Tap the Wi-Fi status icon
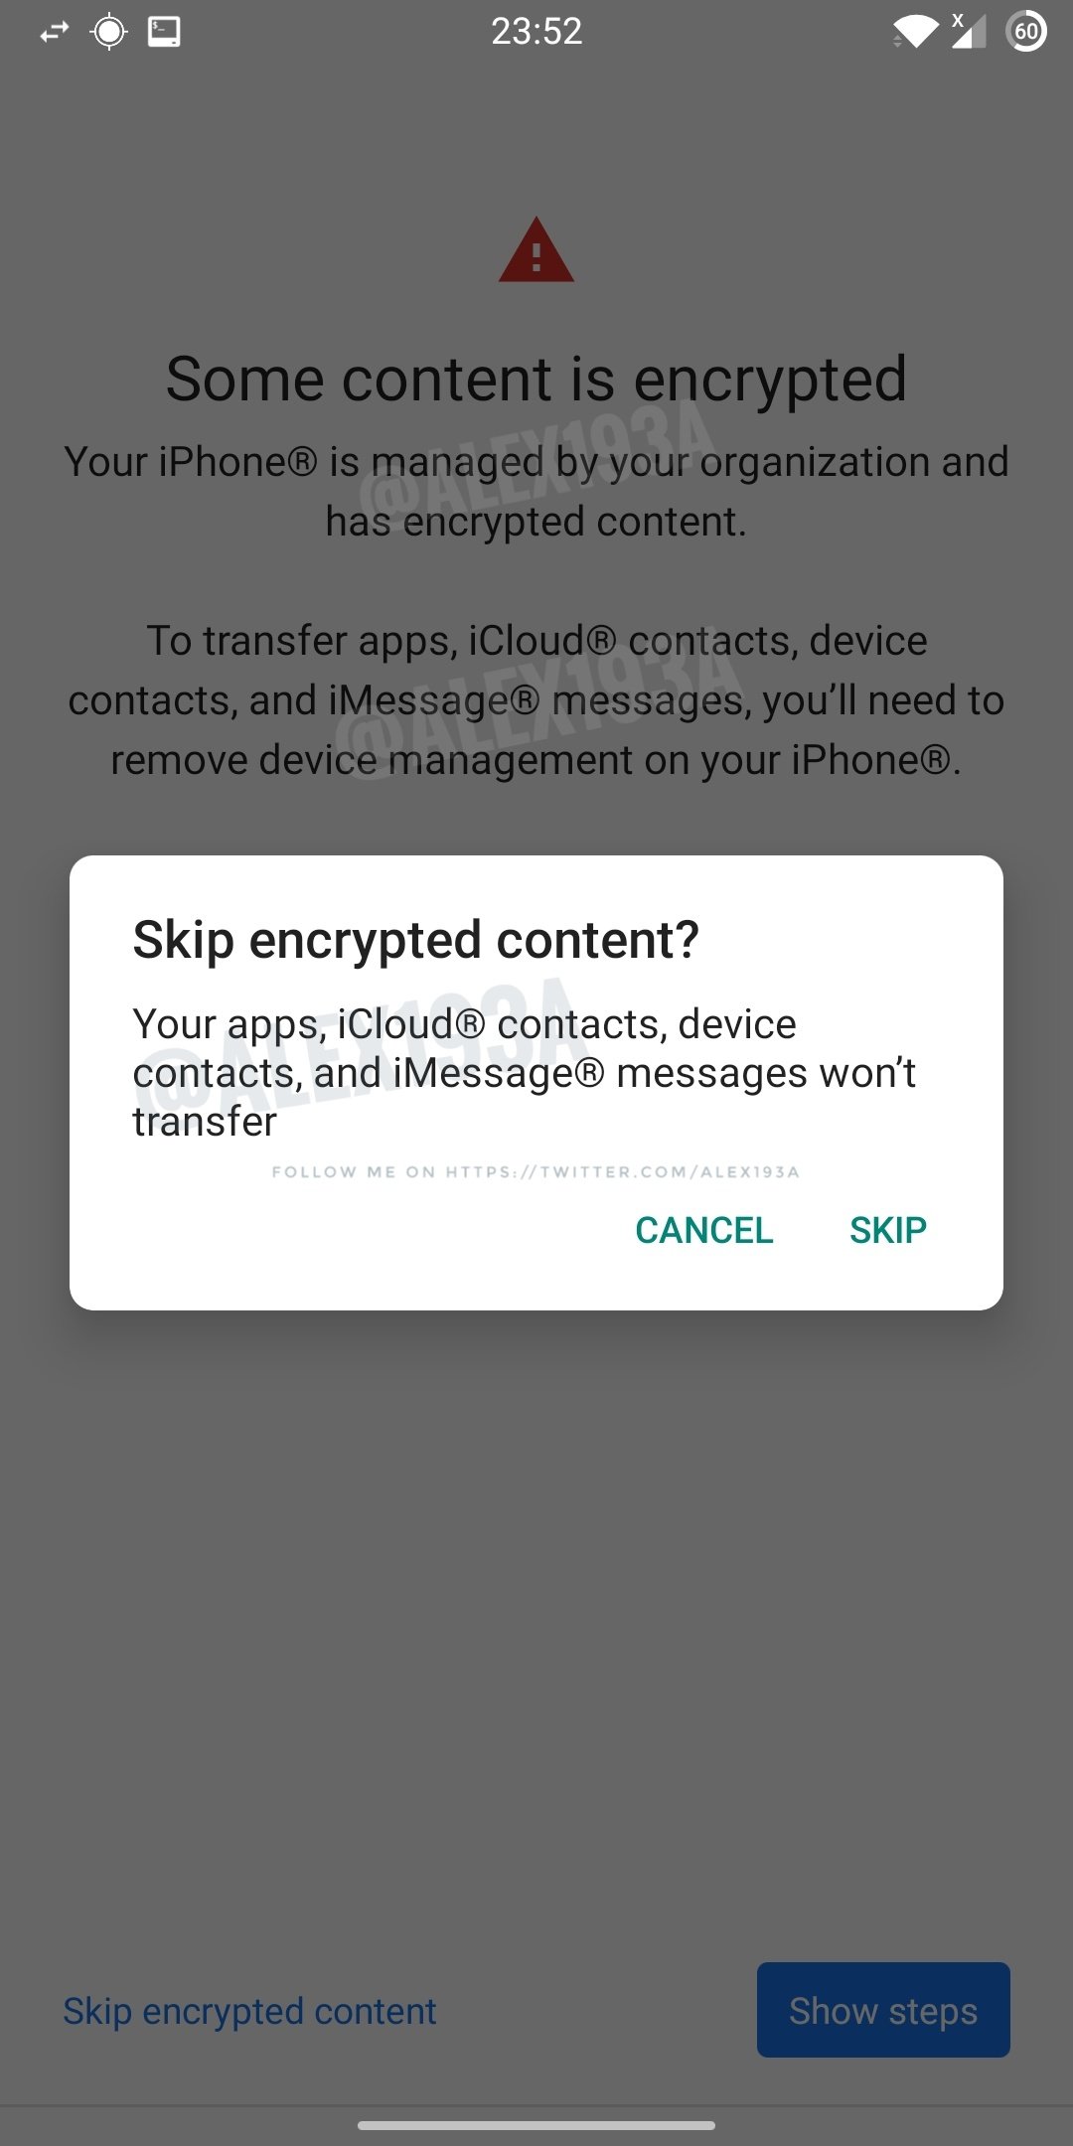This screenshot has width=1073, height=2146. point(915,32)
